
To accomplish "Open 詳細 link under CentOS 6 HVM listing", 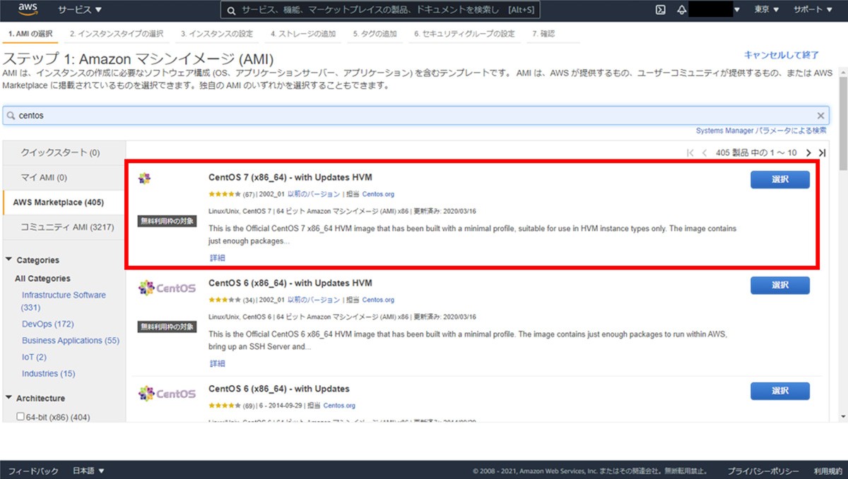I will pos(217,364).
